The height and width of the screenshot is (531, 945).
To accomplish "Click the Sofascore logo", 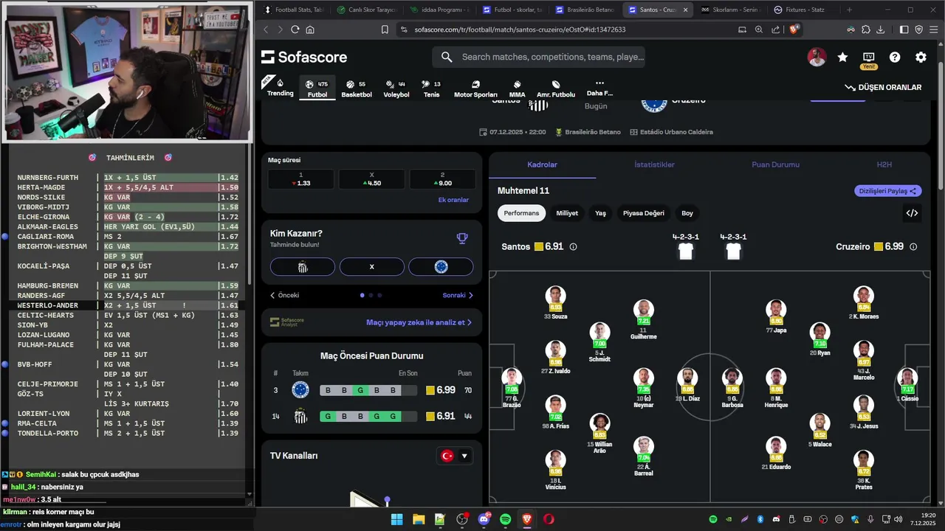I will point(303,57).
